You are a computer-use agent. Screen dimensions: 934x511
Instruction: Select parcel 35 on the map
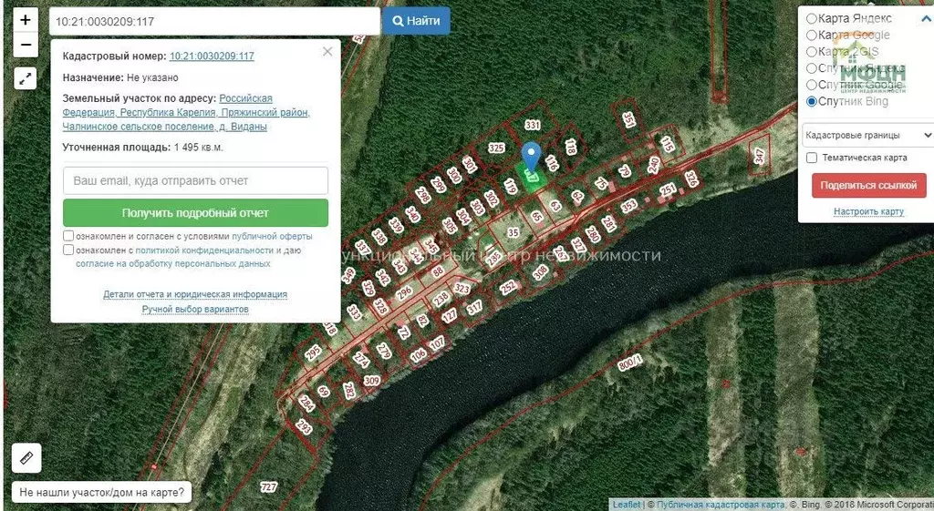(x=513, y=232)
